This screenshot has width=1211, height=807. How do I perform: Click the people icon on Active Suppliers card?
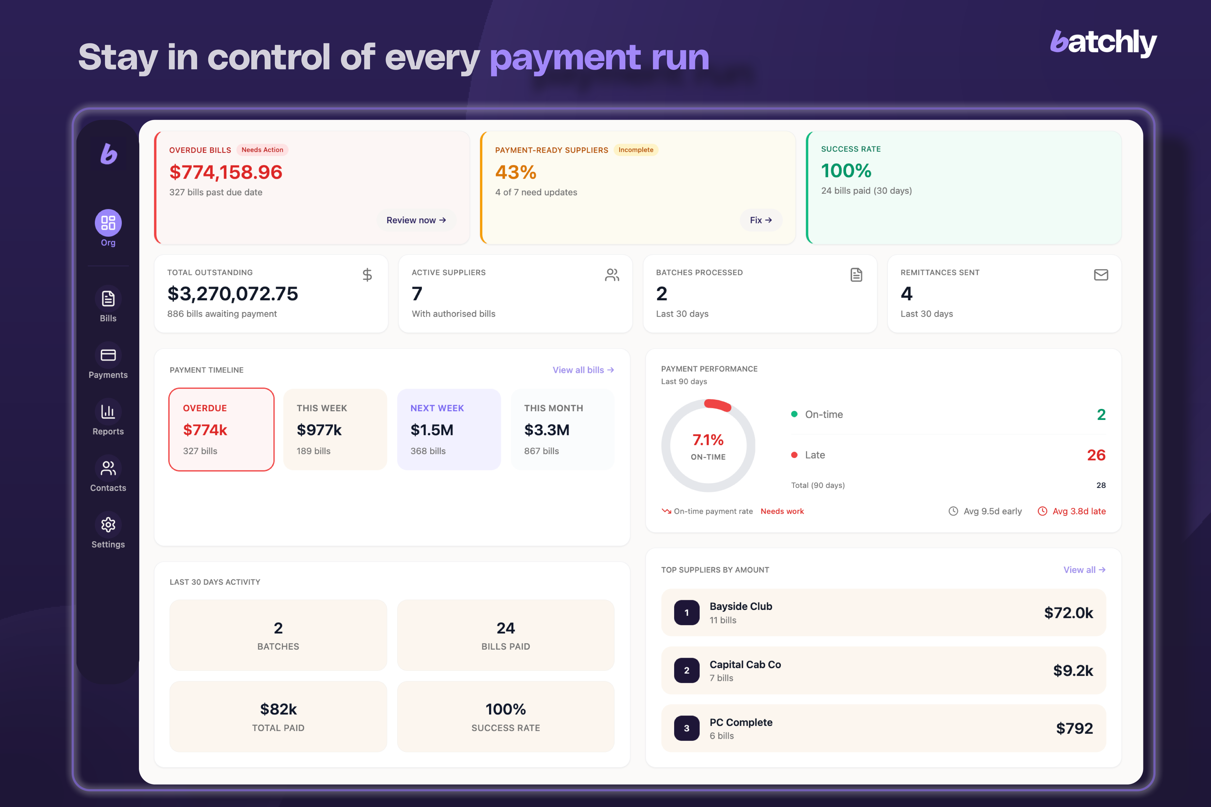pos(612,275)
